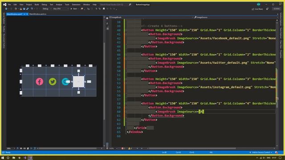This screenshot has height=160, width=285.
Task: Click the save file toolbar icon
Action: tap(24, 9)
